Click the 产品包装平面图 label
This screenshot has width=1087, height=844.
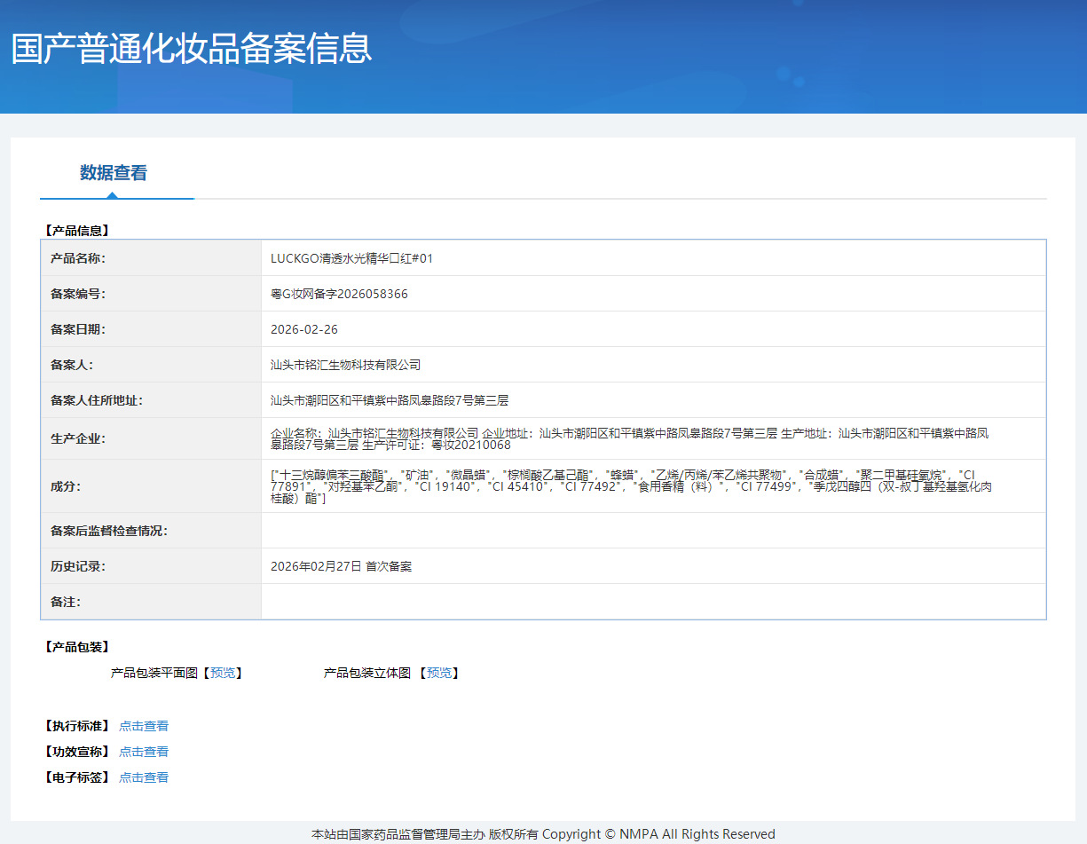point(154,673)
